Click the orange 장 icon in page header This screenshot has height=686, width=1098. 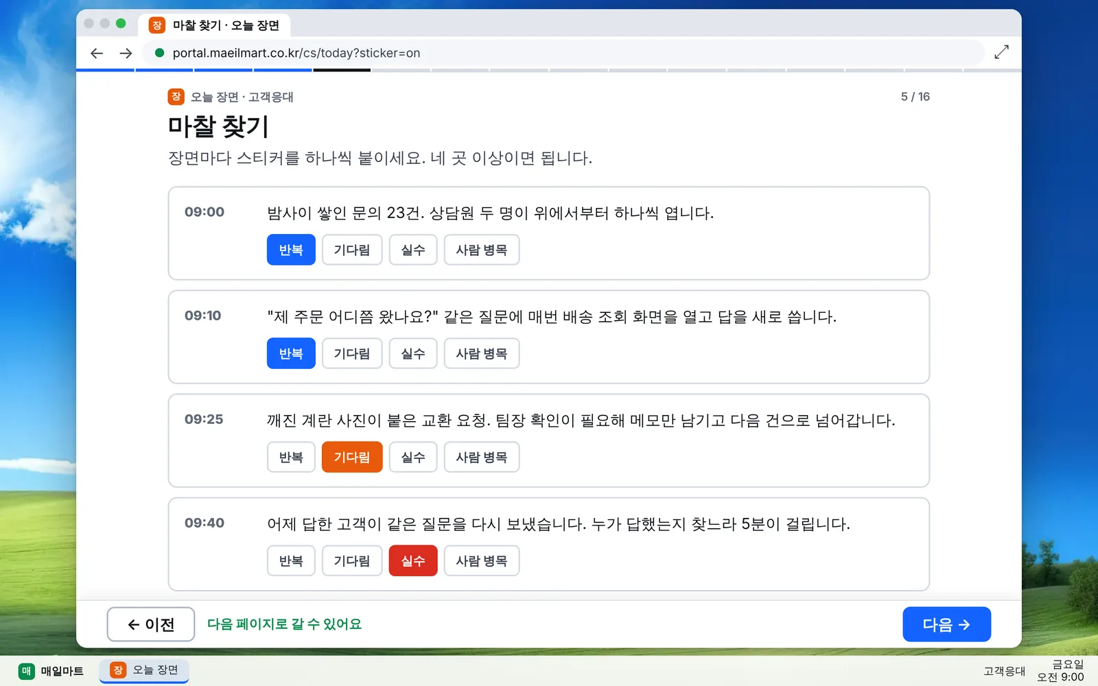[176, 97]
